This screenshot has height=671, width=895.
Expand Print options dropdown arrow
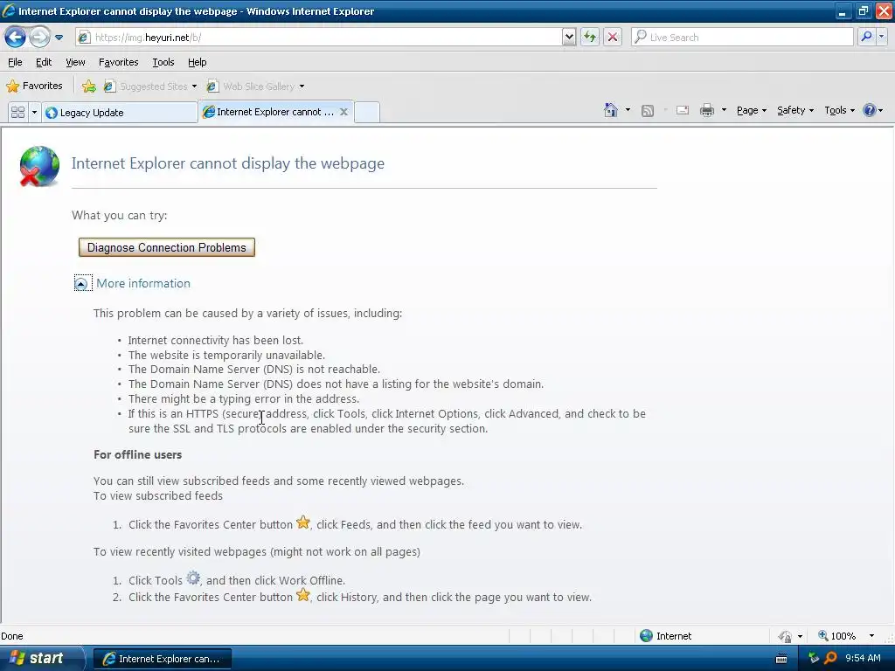click(724, 110)
